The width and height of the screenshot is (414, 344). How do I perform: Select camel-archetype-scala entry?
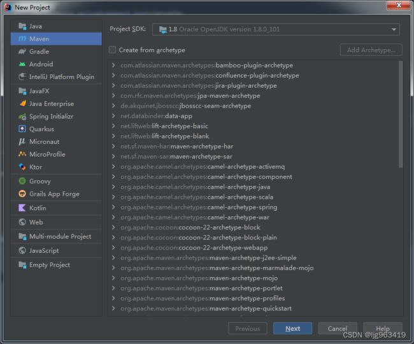click(x=197, y=197)
